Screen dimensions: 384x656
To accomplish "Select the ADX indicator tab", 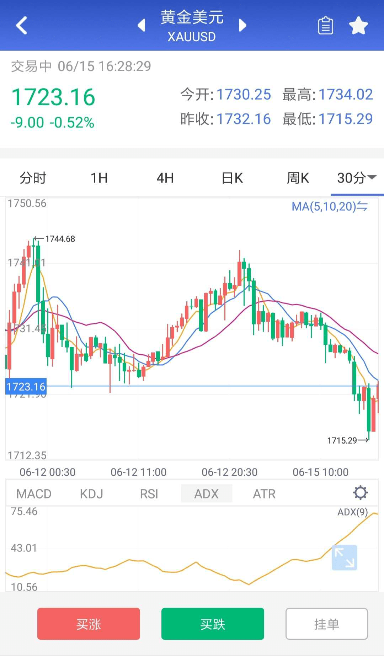I will click(x=207, y=494).
